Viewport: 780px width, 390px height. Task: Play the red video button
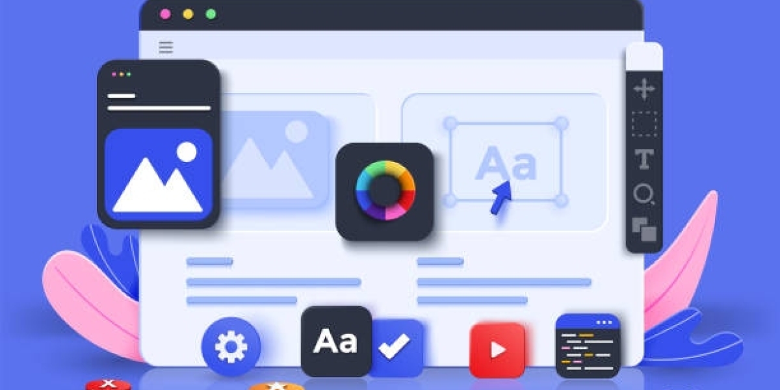[x=497, y=350]
